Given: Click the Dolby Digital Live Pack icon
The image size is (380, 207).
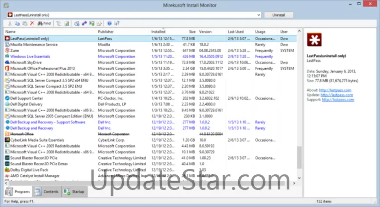Looking at the screenshot, I should [7, 169].
